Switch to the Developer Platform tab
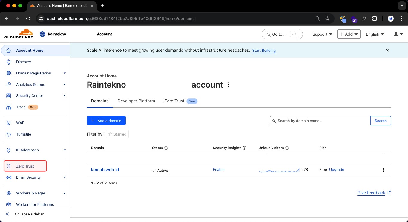Viewport: 408px width, 222px height. point(136,101)
